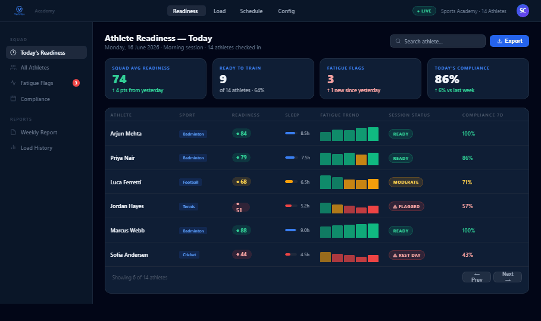Open Load History in sidebar
Screen dimensions: 541x321
point(46,147)
